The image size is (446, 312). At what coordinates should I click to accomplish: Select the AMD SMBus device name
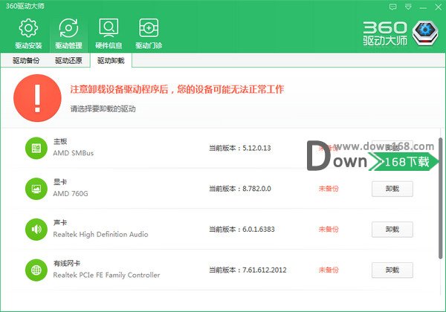(74, 153)
